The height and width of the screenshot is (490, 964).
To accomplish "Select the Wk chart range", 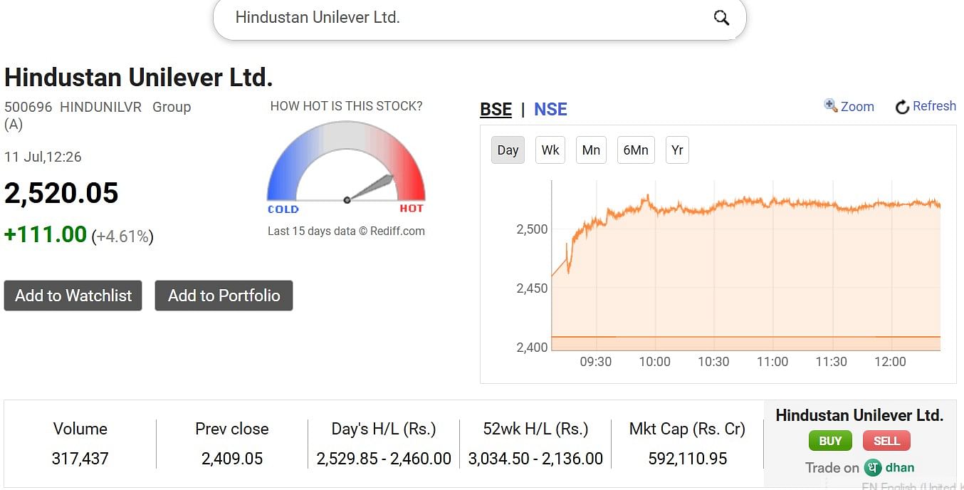I will 550,150.
